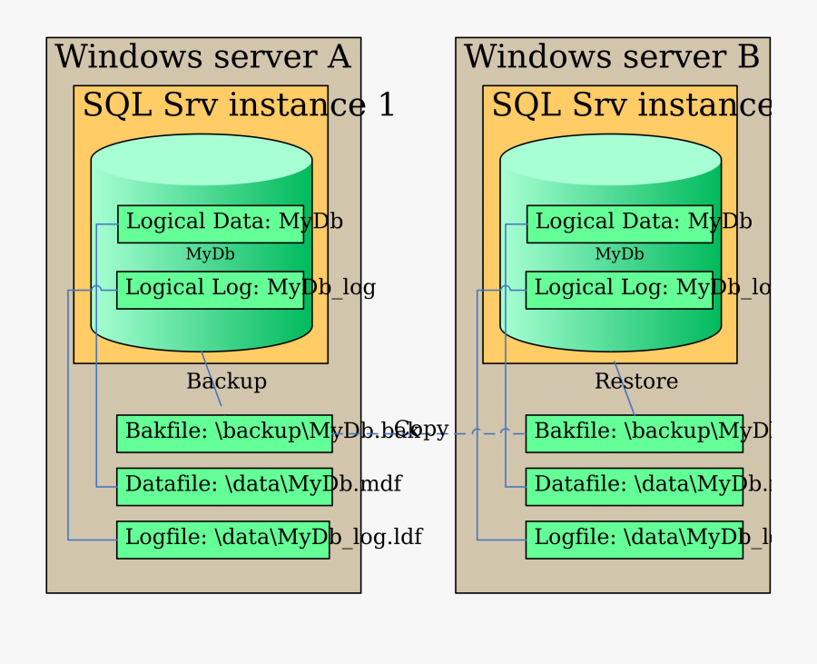Select the Bakfile node in server A
Image resolution: width=817 pixels, height=664 pixels.
point(224,433)
